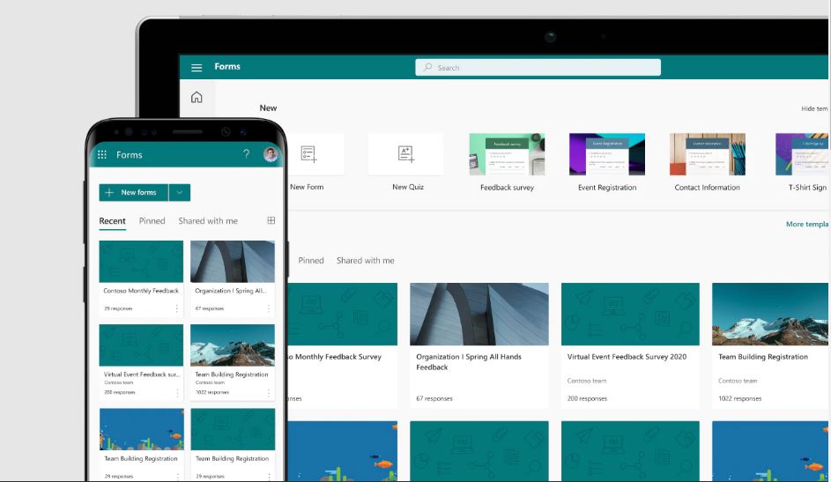
Task: Expand the New forms dropdown arrow on the phone
Action: pyautogui.click(x=180, y=192)
